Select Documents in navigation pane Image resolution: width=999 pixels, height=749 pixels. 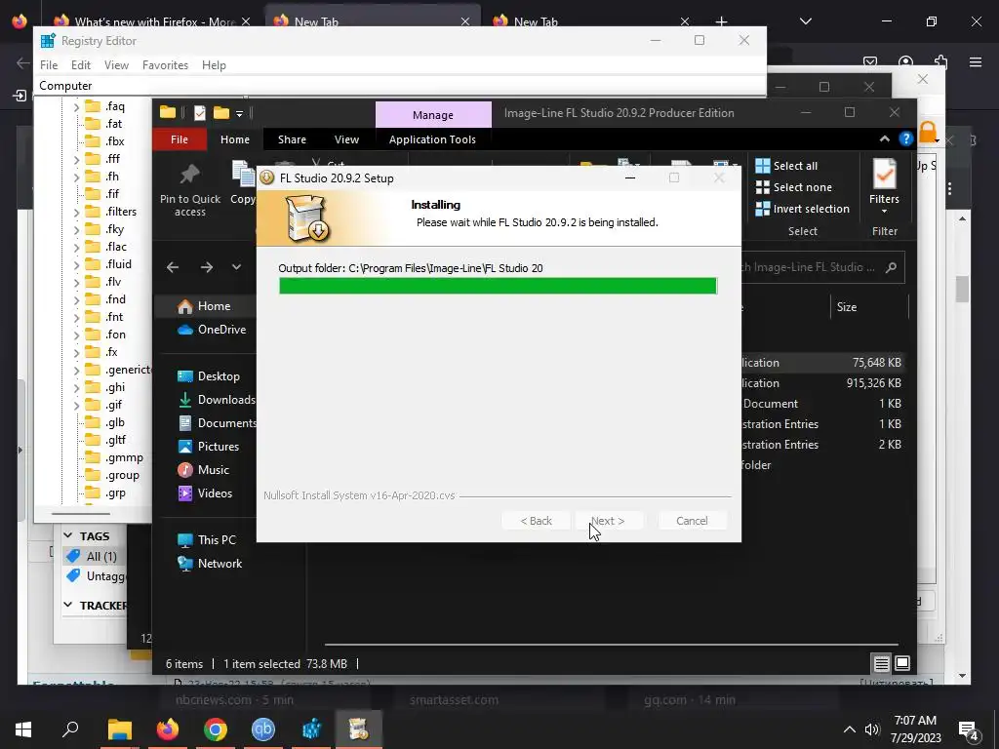point(217,423)
